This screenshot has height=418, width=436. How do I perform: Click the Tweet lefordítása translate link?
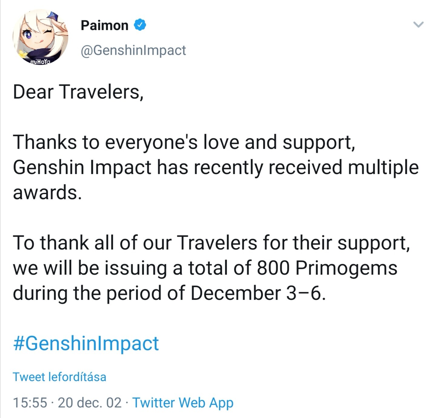(59, 377)
